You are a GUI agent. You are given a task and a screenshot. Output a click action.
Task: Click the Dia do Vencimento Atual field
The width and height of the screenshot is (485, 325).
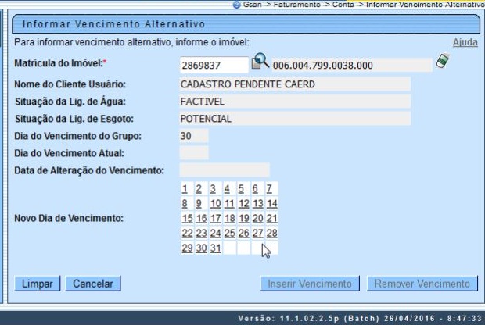[x=194, y=153]
